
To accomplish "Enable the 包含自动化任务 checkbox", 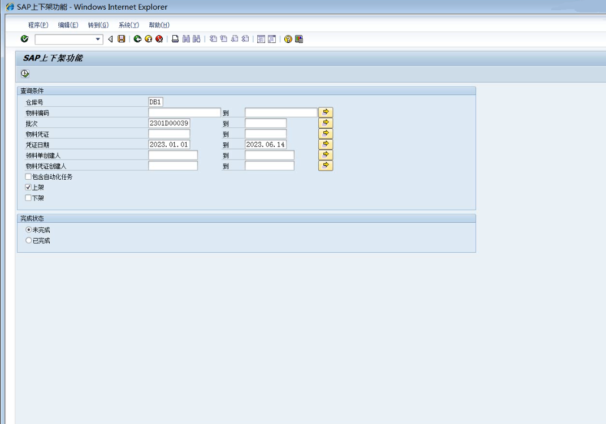I will pyautogui.click(x=28, y=177).
